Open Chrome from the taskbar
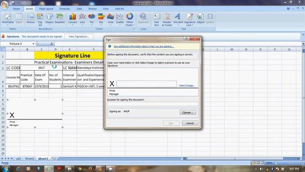 click(80, 169)
